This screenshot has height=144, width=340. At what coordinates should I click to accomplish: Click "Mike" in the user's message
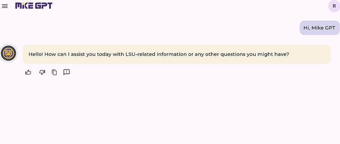(x=318, y=28)
